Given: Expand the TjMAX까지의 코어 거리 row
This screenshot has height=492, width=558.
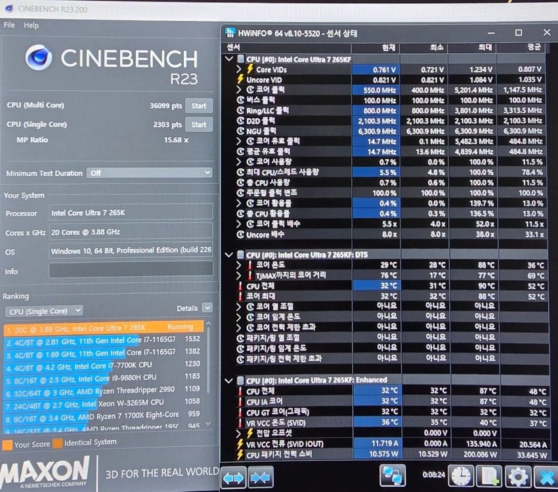Looking at the screenshot, I should 239,275.
